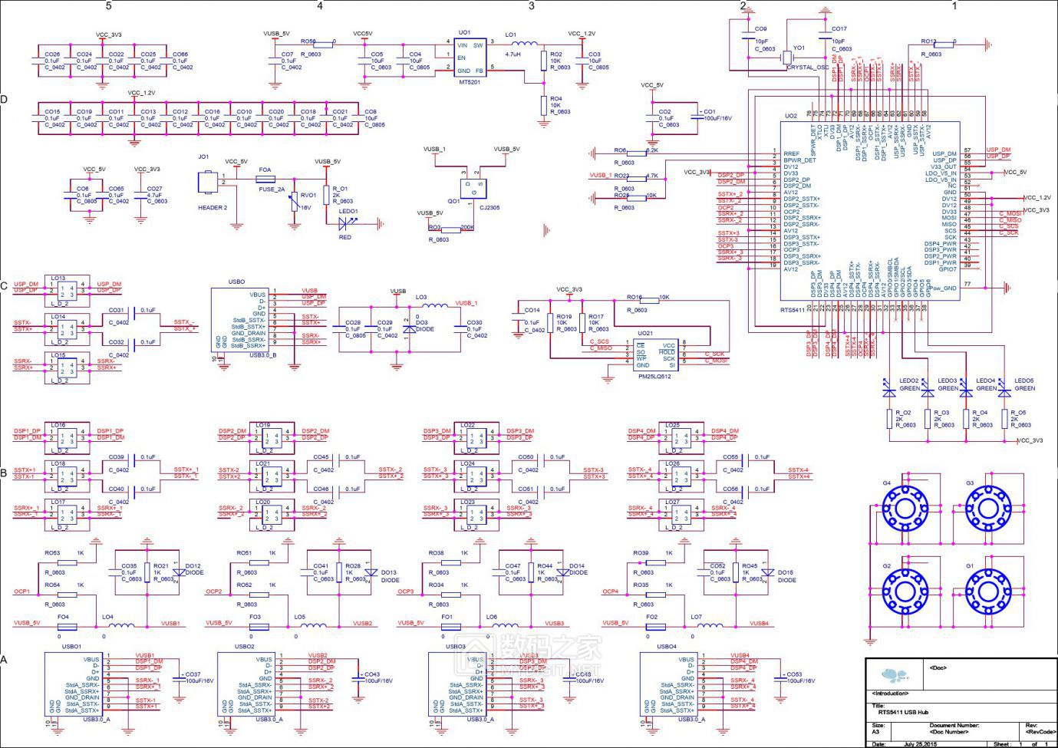The height and width of the screenshot is (748, 1058).
Task: Click the green LED LEDO5
Action: [x=1005, y=389]
